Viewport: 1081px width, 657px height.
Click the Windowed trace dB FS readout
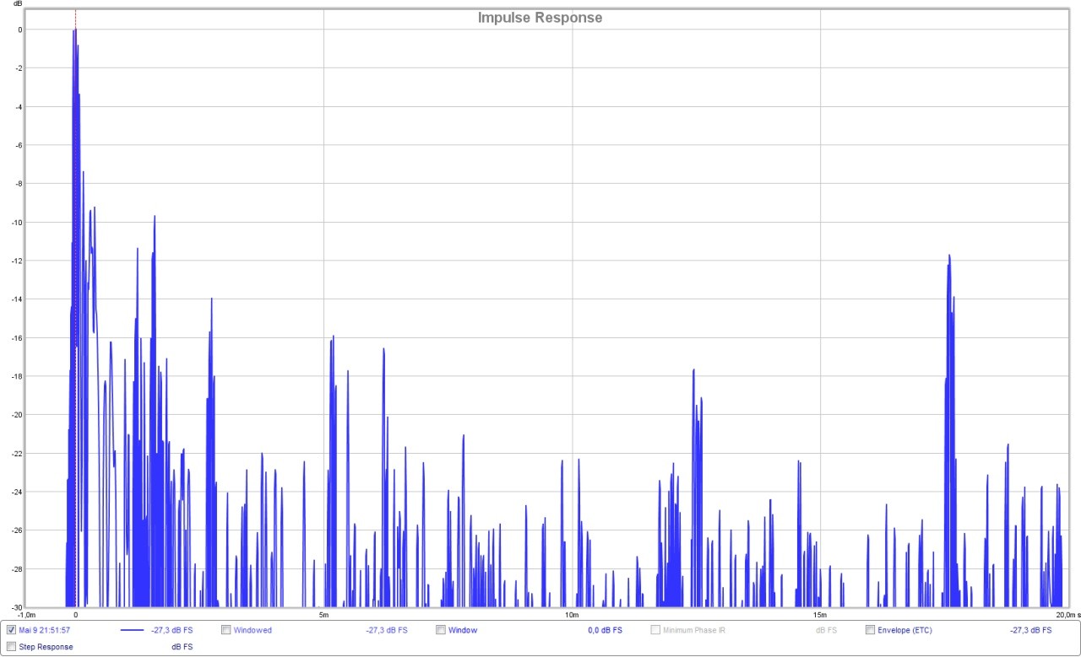click(x=386, y=630)
